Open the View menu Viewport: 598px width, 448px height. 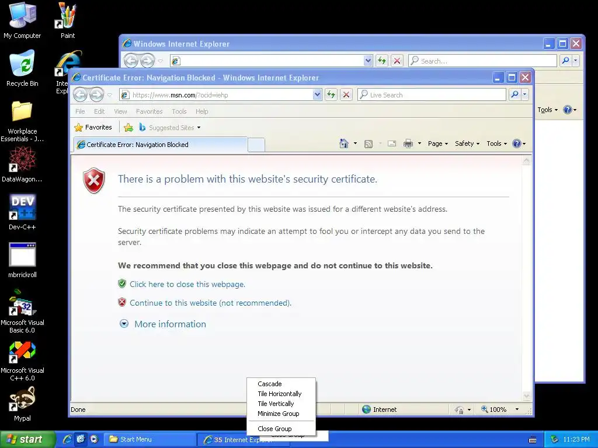(120, 111)
